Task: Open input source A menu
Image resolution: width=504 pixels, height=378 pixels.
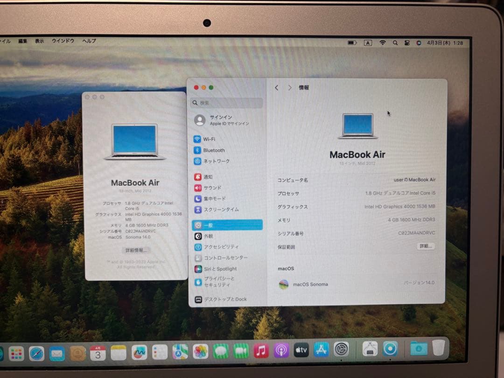Action: click(x=368, y=43)
